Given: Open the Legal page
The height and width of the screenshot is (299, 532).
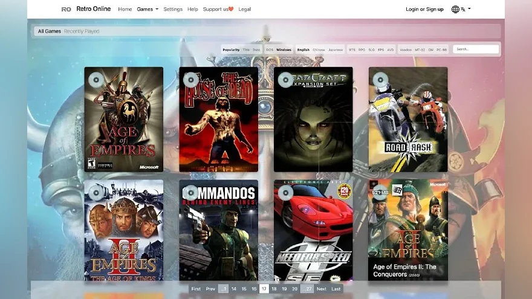Looking at the screenshot, I should [x=245, y=9].
